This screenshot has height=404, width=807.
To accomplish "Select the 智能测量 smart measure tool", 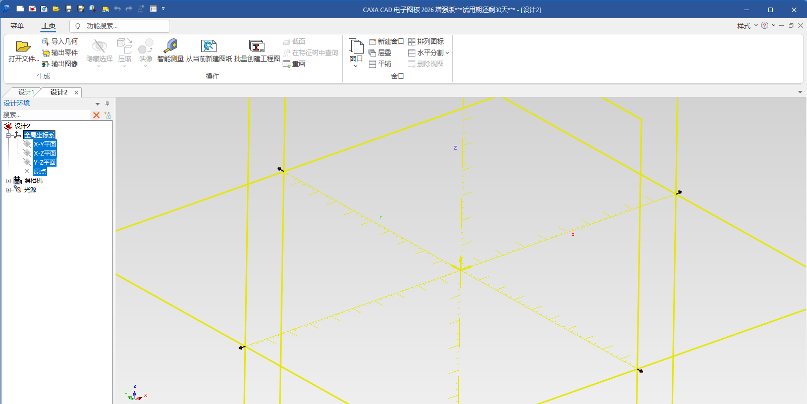I will click(171, 47).
